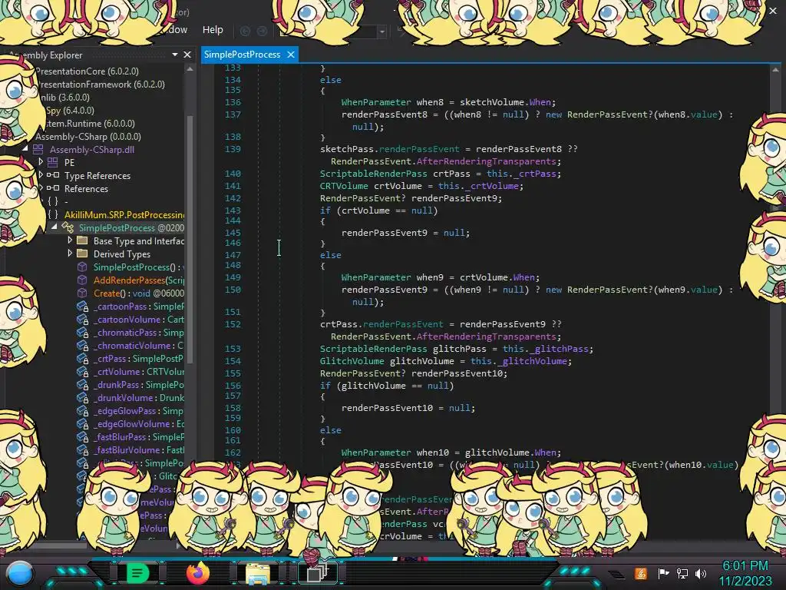The width and height of the screenshot is (786, 590).
Task: Open the toolbar combo box dropdown arrow
Action: point(382,31)
